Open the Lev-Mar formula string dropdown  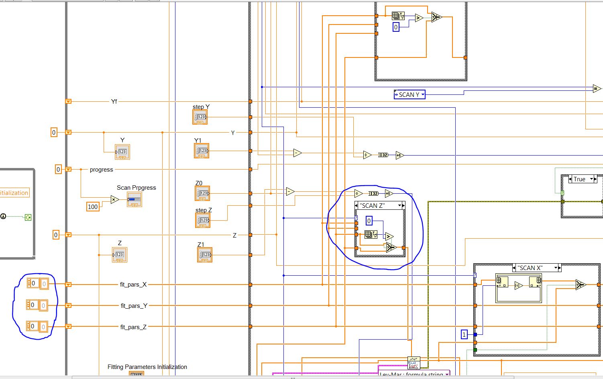(447, 375)
